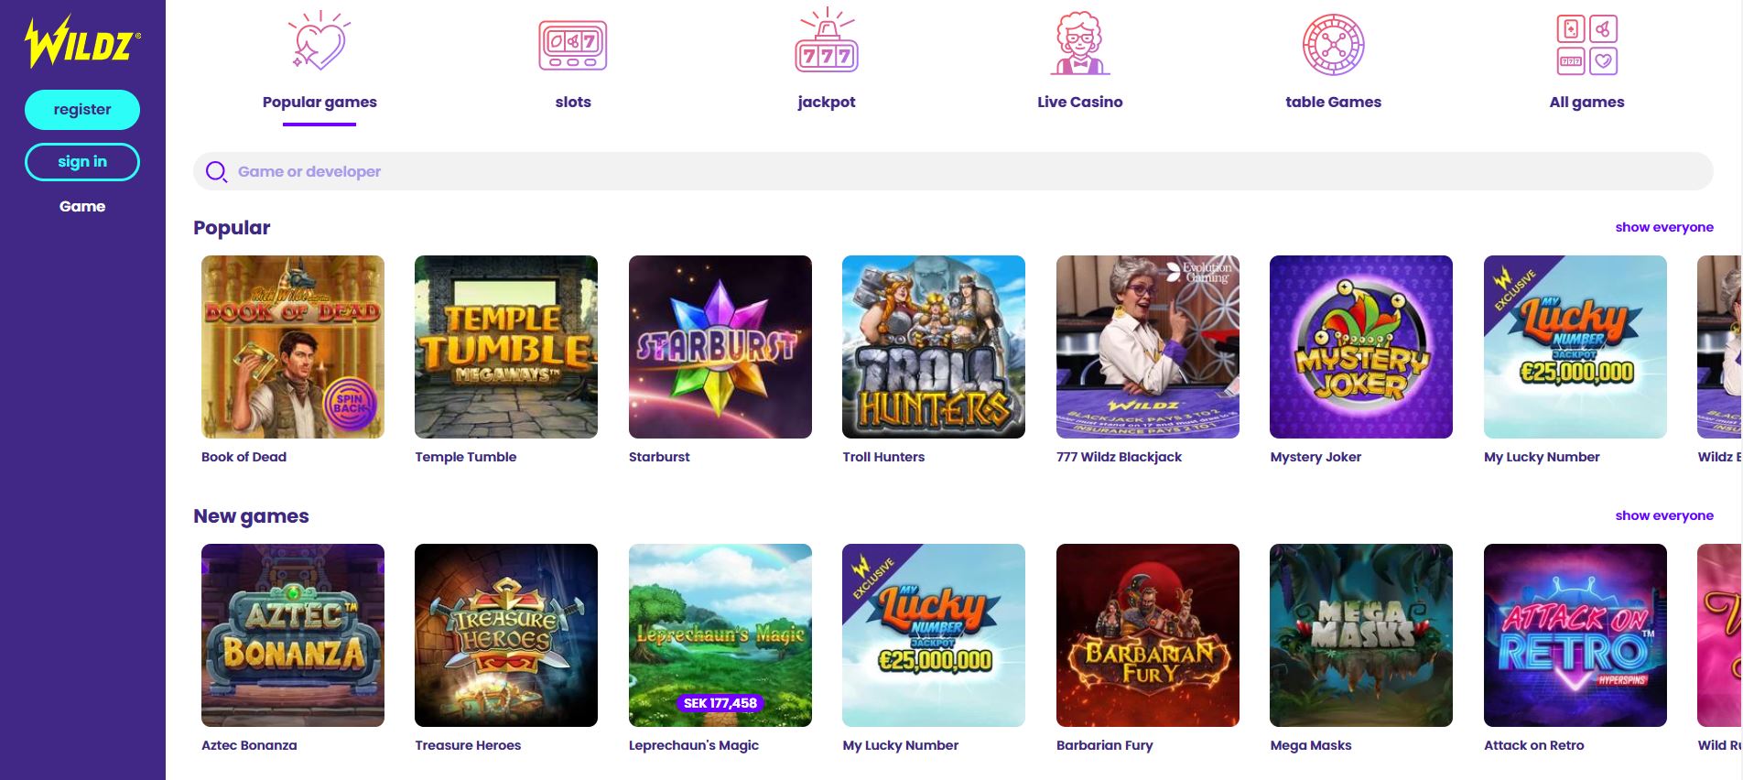
Task: Click the table Games roulette icon
Action: click(x=1334, y=45)
